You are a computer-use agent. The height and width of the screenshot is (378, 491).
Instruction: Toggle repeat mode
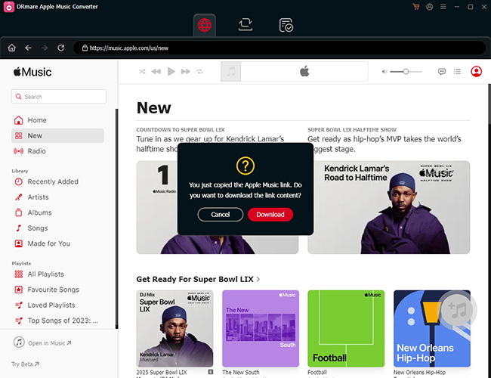pos(199,72)
